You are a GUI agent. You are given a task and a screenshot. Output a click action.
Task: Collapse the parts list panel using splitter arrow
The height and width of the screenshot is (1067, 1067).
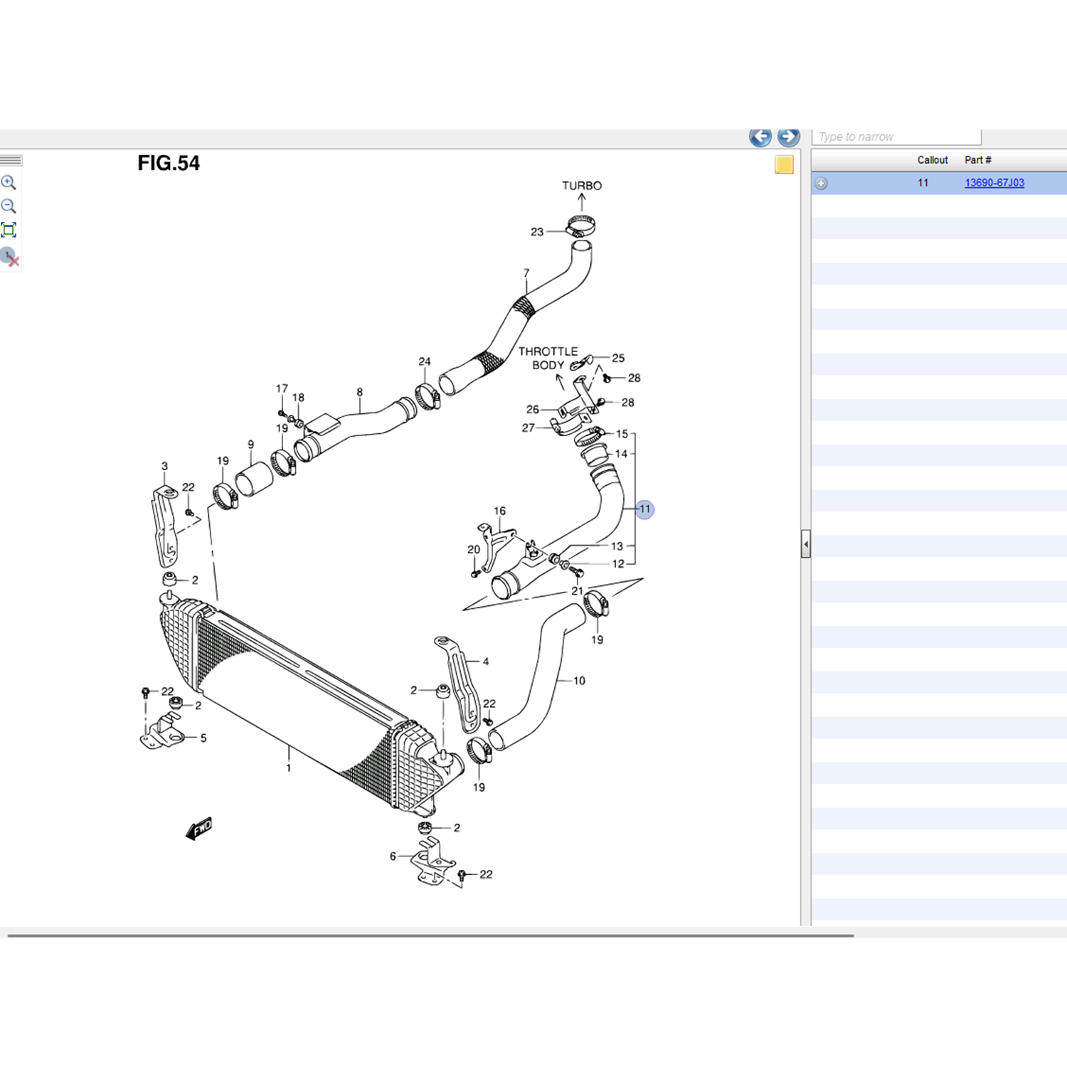[805, 545]
